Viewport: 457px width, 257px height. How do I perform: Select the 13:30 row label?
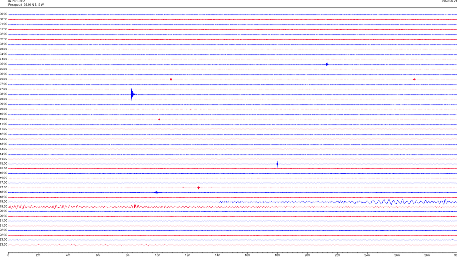[x=3, y=149]
